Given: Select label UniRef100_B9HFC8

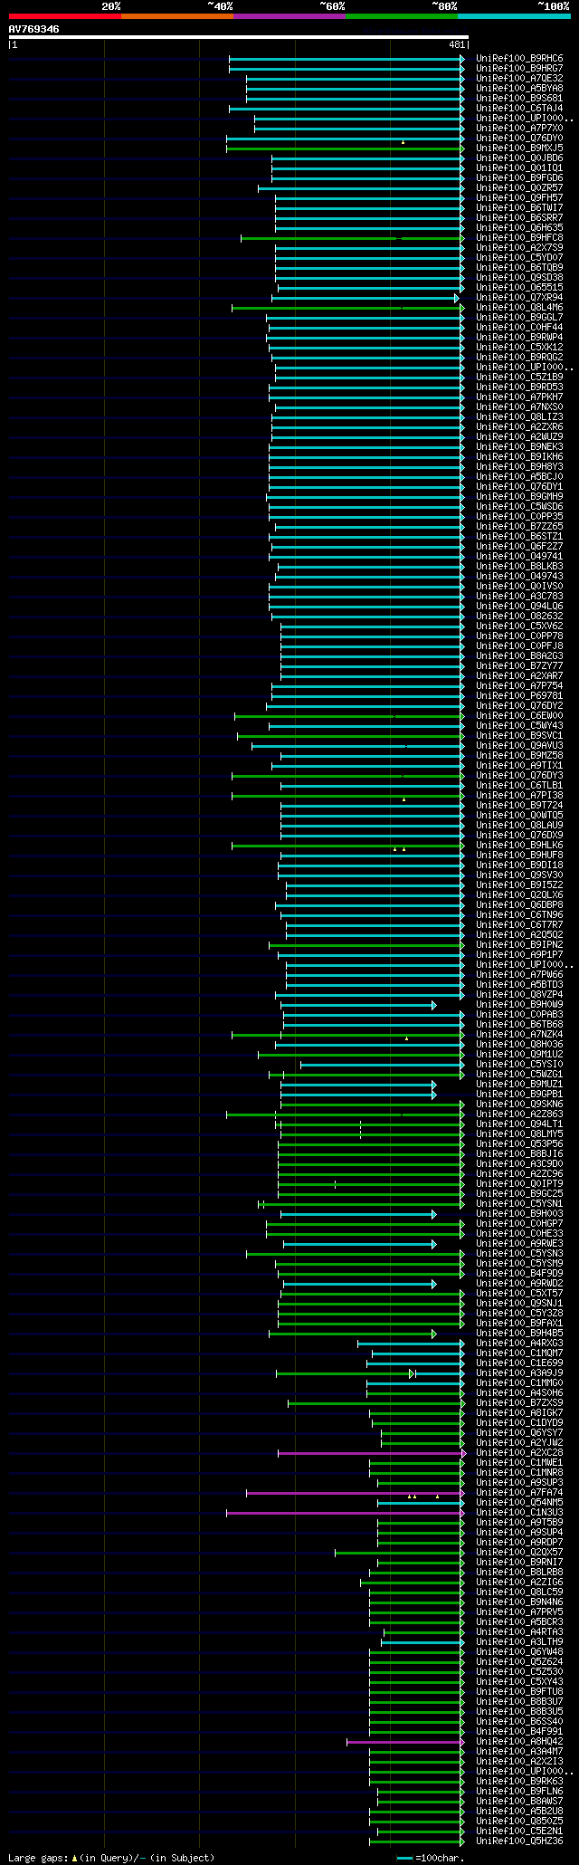Looking at the screenshot, I should (x=519, y=238).
